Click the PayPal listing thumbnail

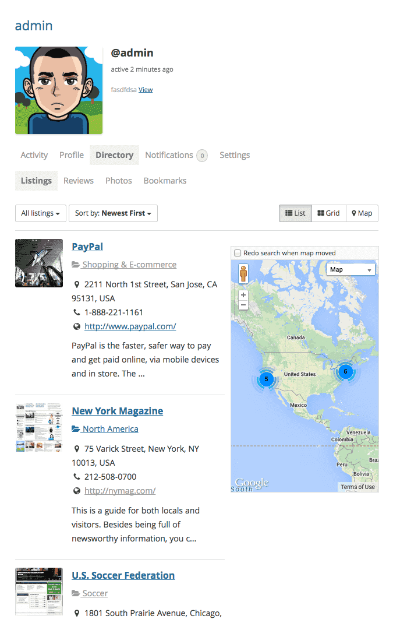39,263
